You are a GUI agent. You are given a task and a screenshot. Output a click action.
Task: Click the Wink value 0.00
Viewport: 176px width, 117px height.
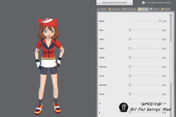click(x=164, y=30)
